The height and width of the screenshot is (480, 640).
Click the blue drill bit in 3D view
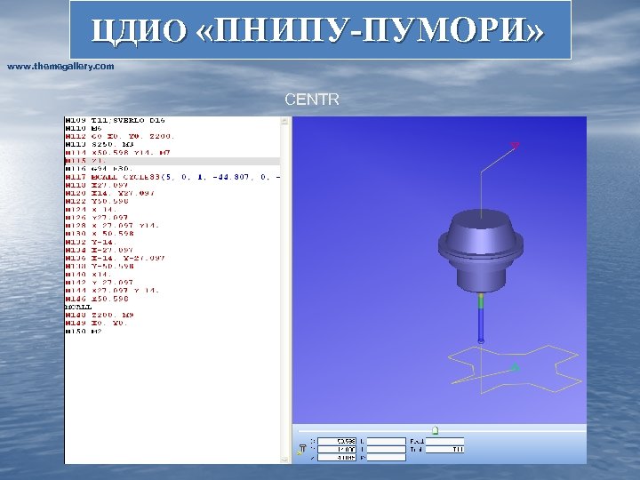click(x=481, y=324)
